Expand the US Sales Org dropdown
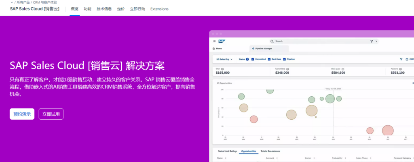Screen dimensions: 414x162 point(224,59)
